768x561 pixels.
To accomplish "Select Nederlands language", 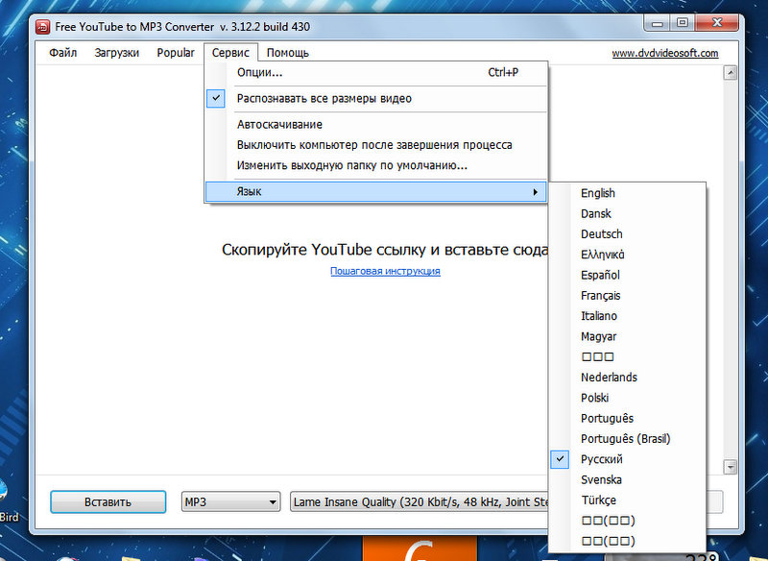I will tap(628, 378).
